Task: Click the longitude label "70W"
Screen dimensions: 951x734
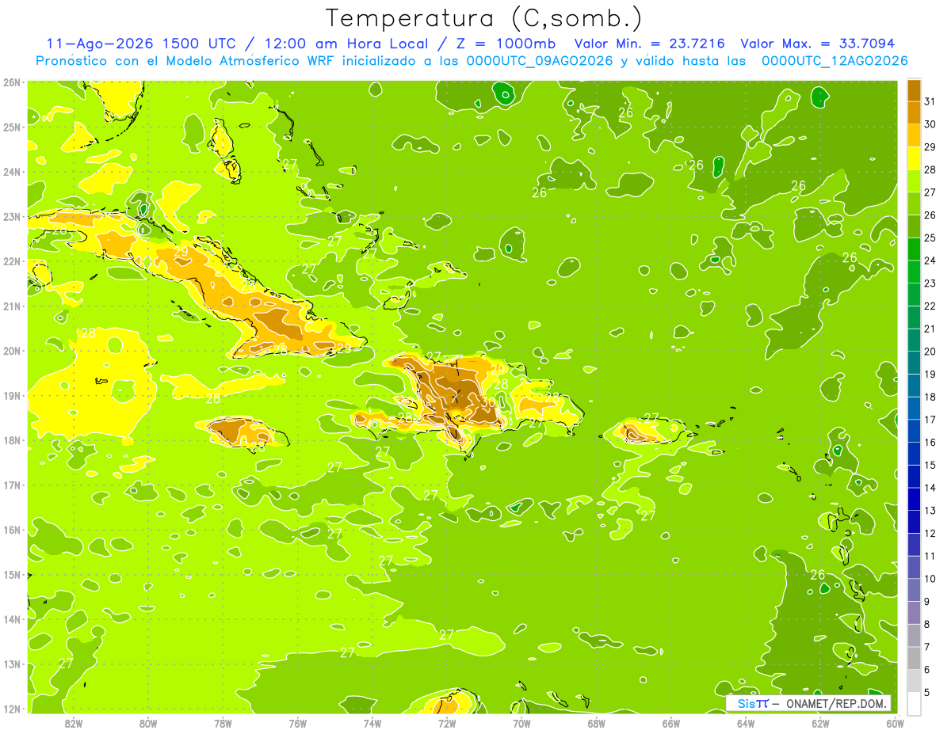Action: coord(521,723)
